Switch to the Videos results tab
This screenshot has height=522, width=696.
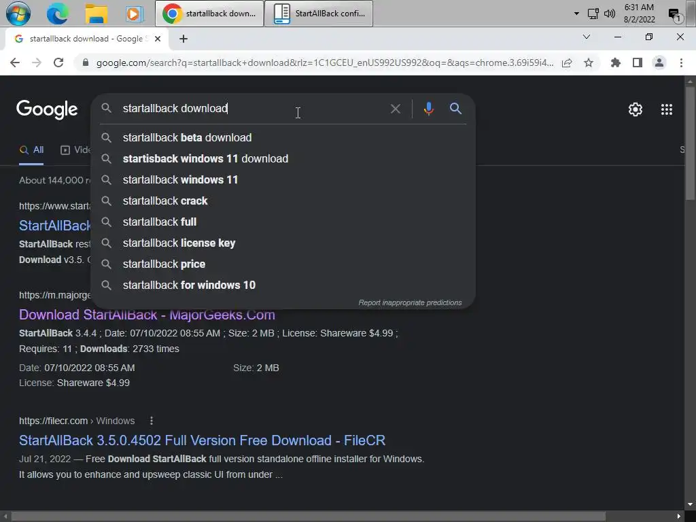[75, 150]
